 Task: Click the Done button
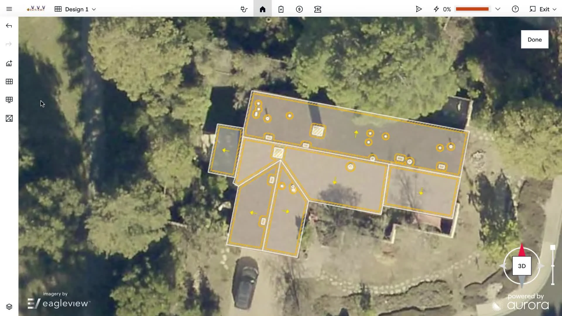coord(534,39)
